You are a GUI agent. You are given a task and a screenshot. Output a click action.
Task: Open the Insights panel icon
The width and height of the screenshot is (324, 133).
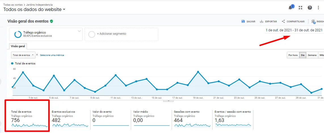point(313,21)
